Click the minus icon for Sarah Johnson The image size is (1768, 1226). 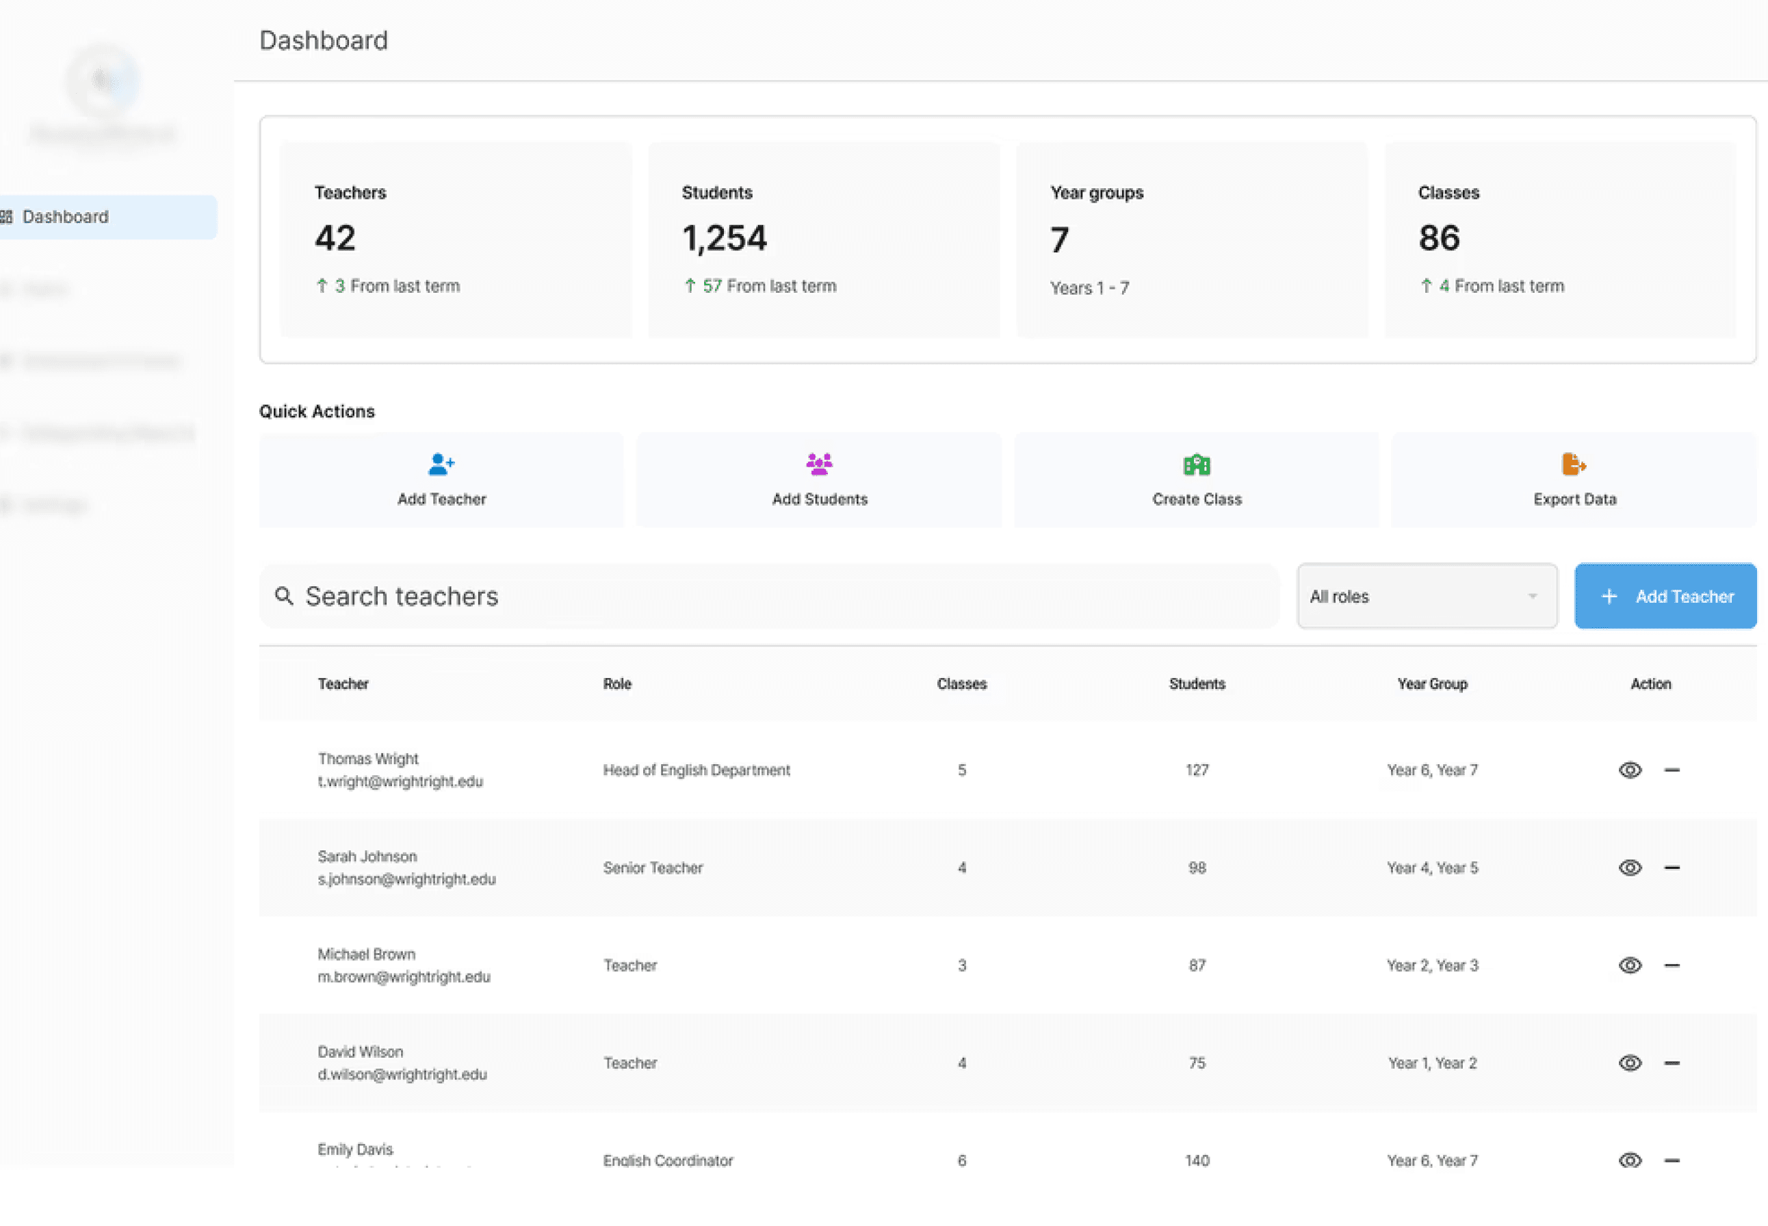pyautogui.click(x=1672, y=868)
